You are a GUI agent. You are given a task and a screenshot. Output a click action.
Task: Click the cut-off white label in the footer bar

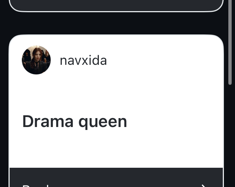coord(36,186)
